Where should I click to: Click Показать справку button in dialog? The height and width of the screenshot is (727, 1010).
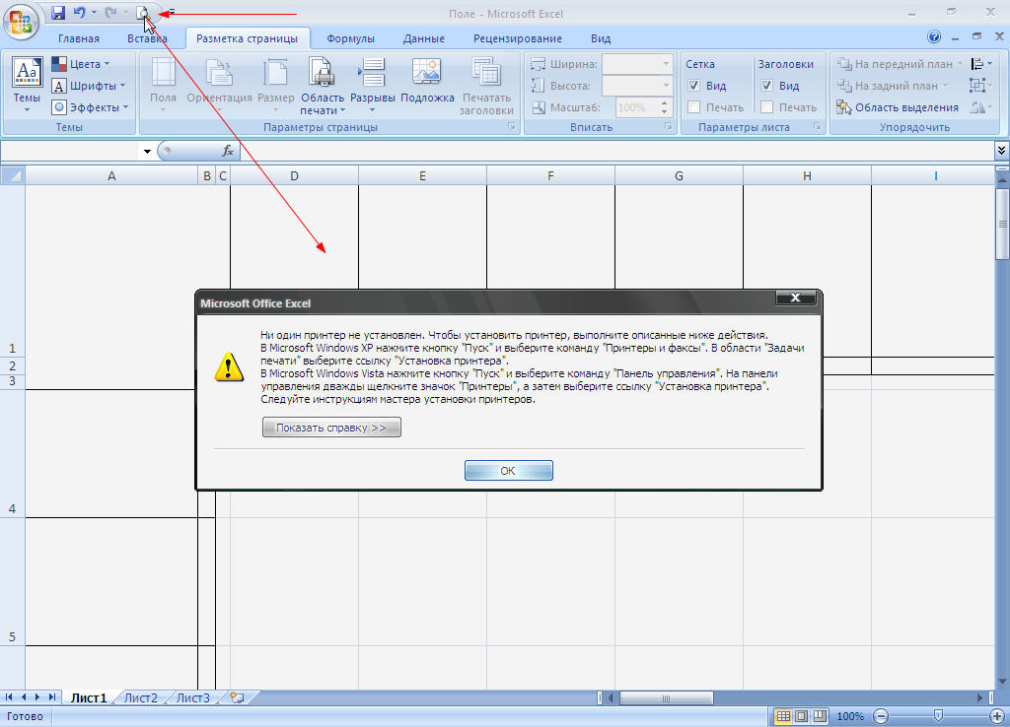(331, 429)
